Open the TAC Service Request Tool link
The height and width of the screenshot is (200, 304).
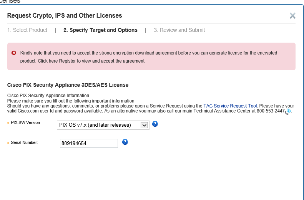[230, 106]
